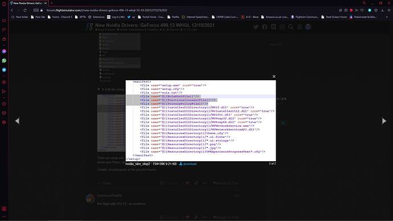Click the VPN badge in address bar
The height and width of the screenshot is (221, 393).
tap(36, 10)
